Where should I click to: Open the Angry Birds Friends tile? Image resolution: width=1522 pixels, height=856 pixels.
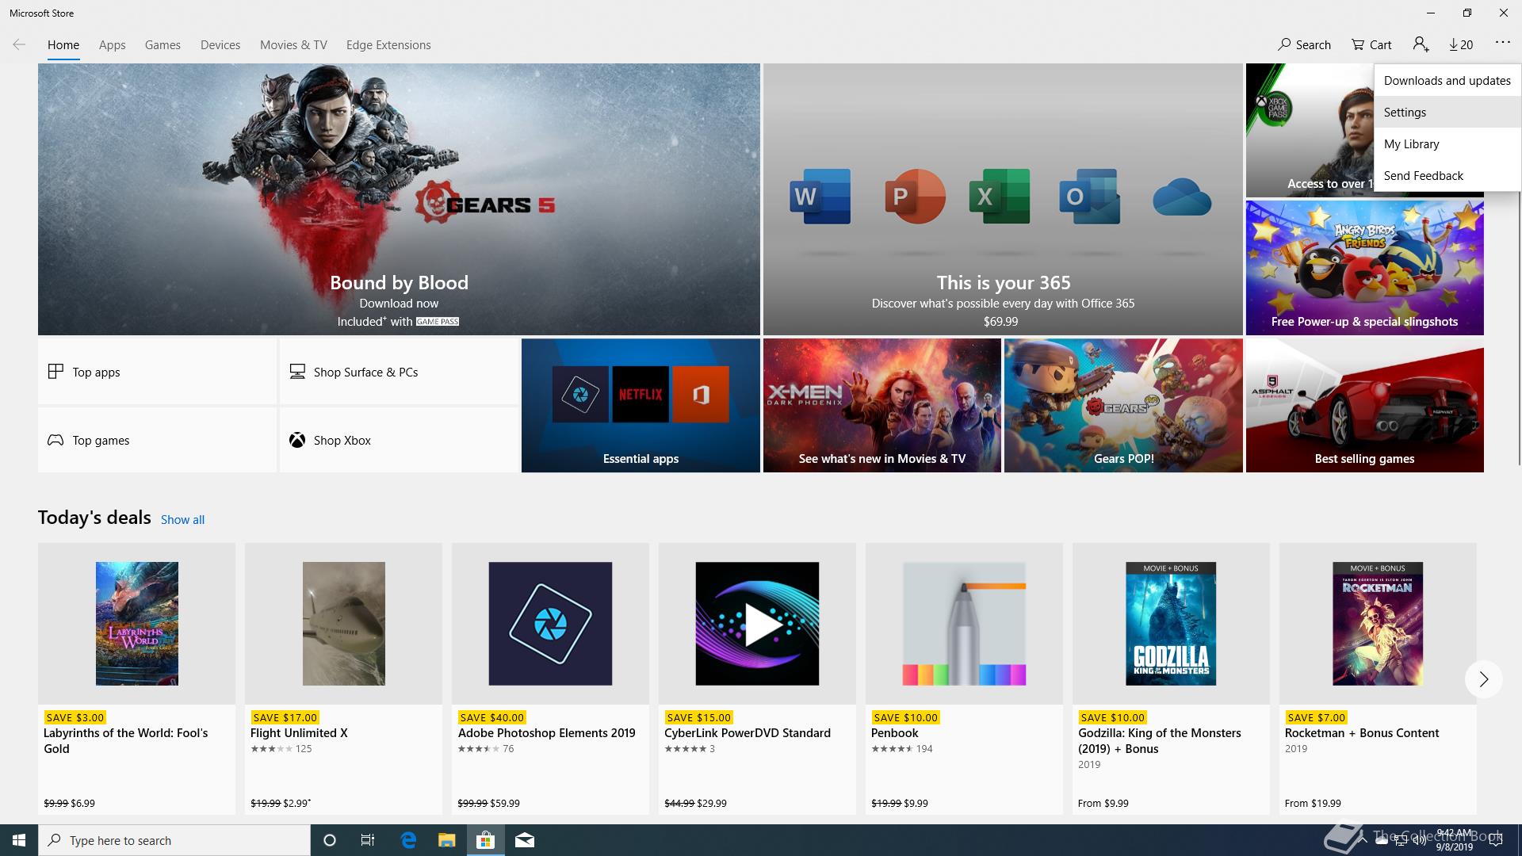[1364, 268]
